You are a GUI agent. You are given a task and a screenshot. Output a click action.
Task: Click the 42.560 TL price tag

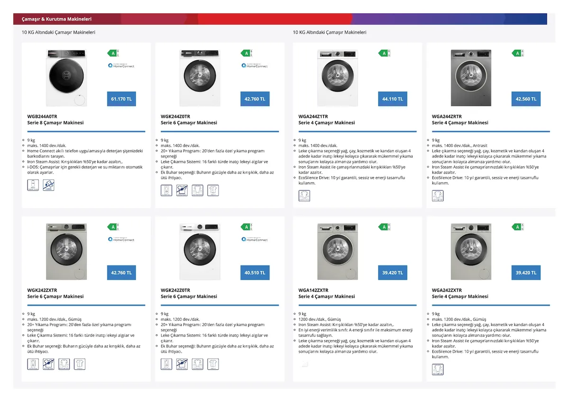[526, 99]
